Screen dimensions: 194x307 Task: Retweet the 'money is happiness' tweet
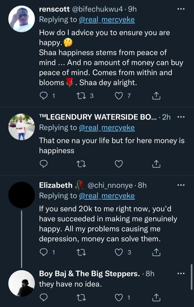(x=81, y=164)
